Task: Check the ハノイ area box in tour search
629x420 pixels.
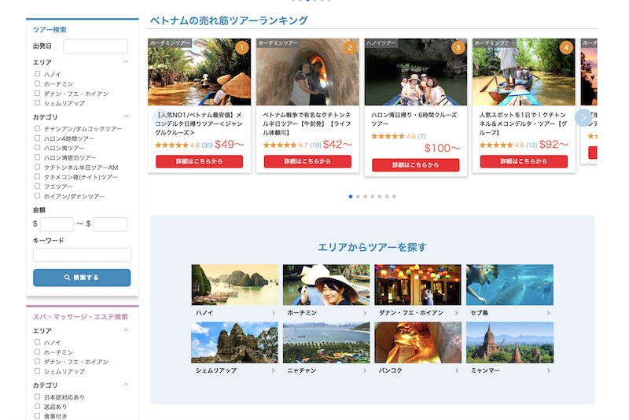Action: tap(37, 74)
